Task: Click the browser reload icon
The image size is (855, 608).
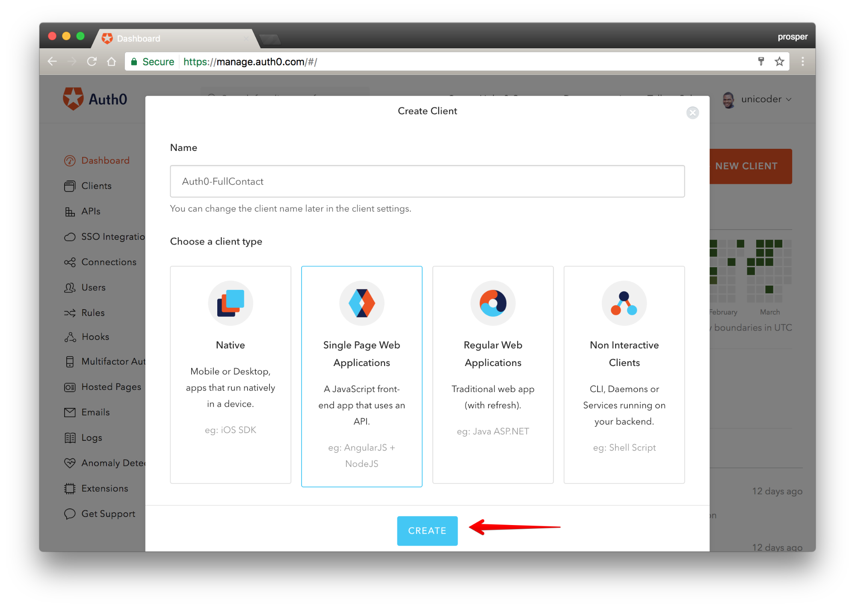Action: pos(92,62)
